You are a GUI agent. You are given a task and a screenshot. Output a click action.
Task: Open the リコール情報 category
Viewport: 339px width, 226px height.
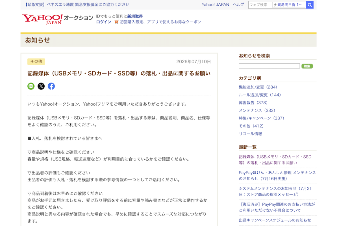[x=250, y=134]
